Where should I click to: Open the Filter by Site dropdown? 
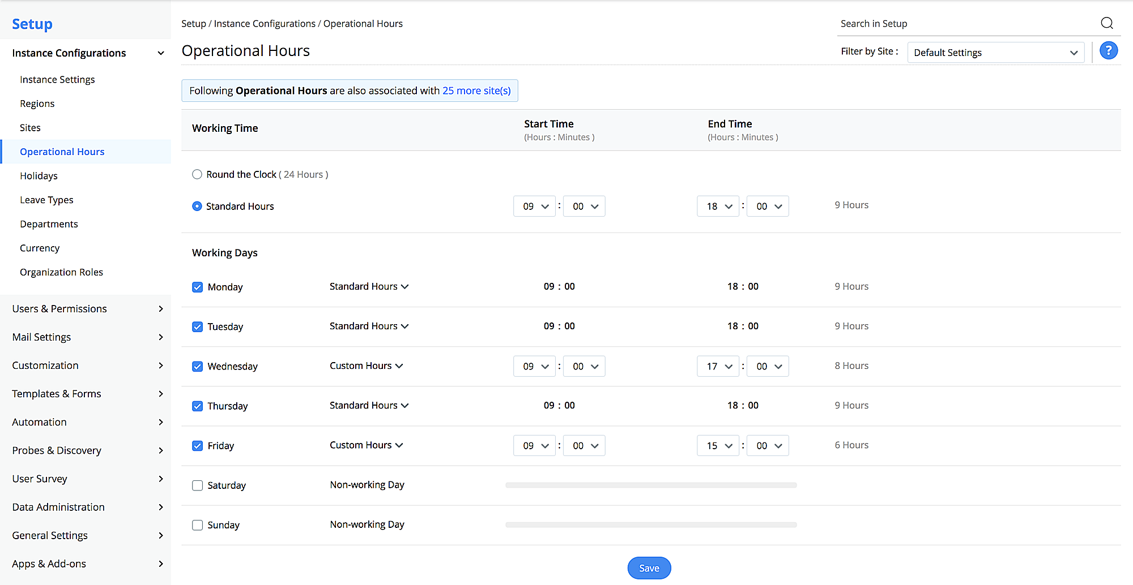pyautogui.click(x=995, y=53)
